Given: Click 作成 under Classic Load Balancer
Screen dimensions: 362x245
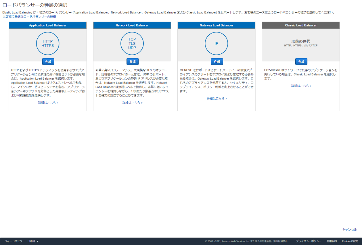Looking at the screenshot, I should pos(301,62).
